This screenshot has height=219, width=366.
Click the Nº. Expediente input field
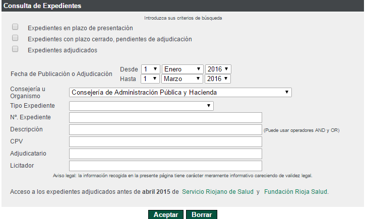165,117
